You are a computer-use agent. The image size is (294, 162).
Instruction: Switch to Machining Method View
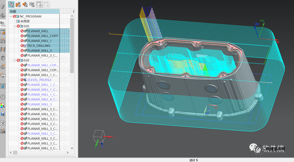click(32, 4)
